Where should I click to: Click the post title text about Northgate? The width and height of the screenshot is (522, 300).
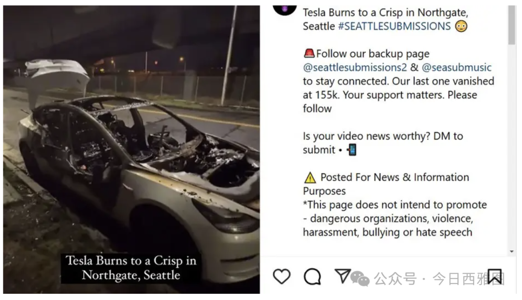pos(386,19)
